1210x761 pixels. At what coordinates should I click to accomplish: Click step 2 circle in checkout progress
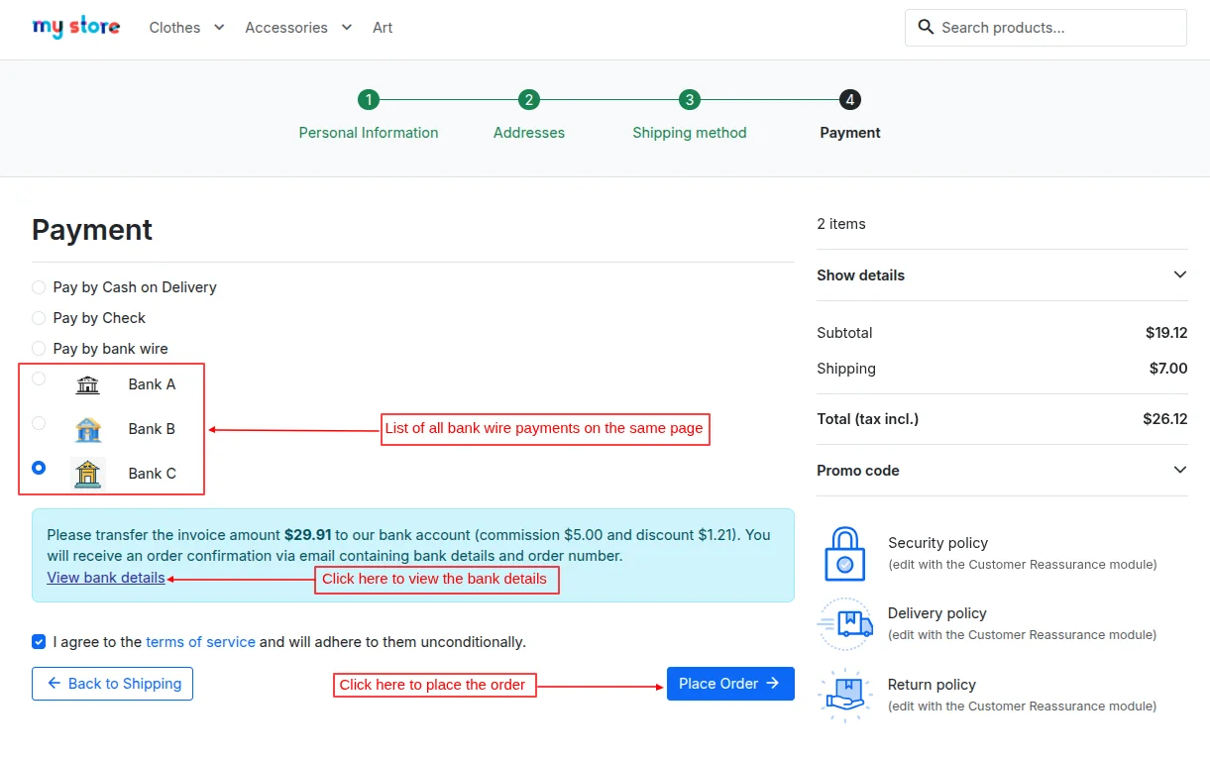tap(529, 99)
